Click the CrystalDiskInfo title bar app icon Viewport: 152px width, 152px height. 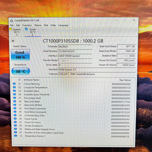(x=12, y=20)
